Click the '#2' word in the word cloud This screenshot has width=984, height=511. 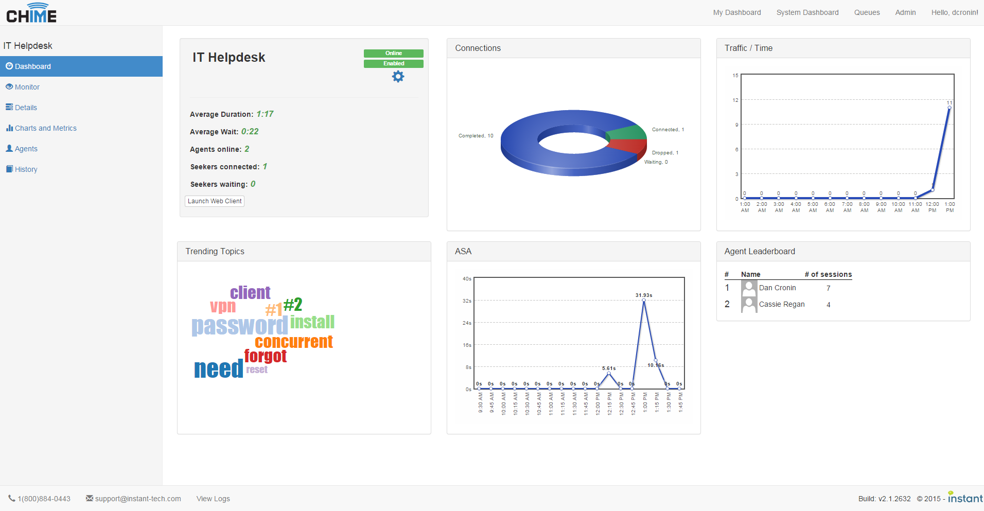point(293,305)
